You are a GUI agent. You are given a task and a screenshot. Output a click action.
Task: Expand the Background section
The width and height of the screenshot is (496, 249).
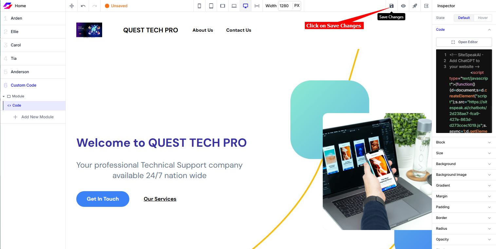coord(464,164)
